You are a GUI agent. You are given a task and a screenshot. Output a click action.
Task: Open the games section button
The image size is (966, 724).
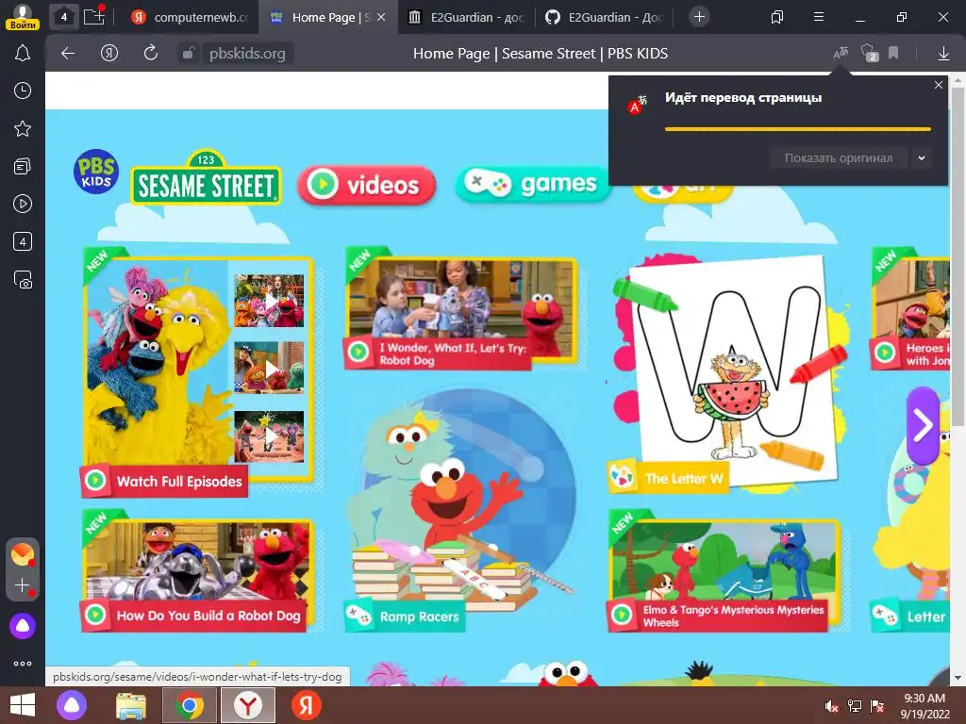click(x=531, y=184)
